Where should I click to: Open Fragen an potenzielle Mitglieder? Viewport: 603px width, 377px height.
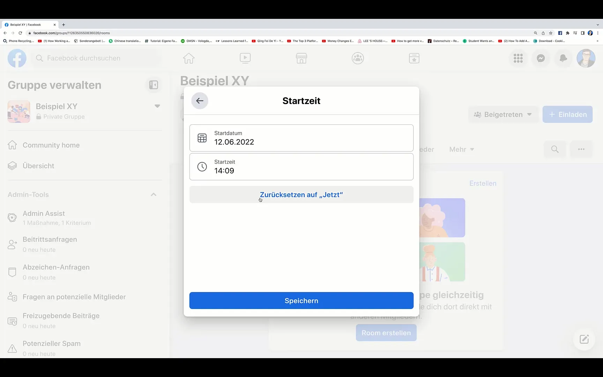pos(85,297)
